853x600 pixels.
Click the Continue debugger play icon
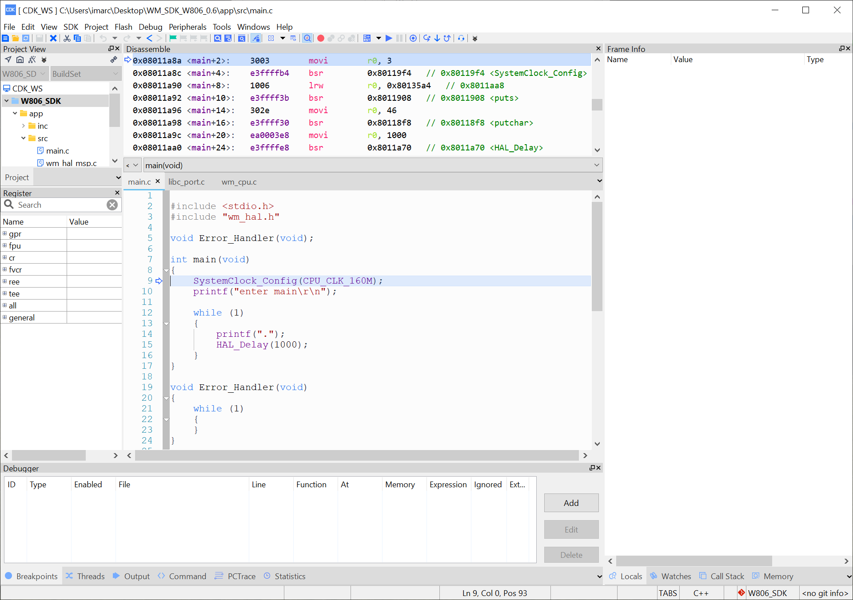click(x=389, y=38)
